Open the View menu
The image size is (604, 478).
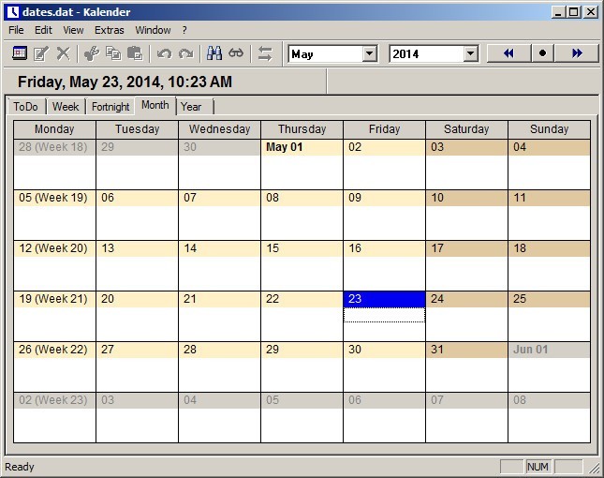73,30
